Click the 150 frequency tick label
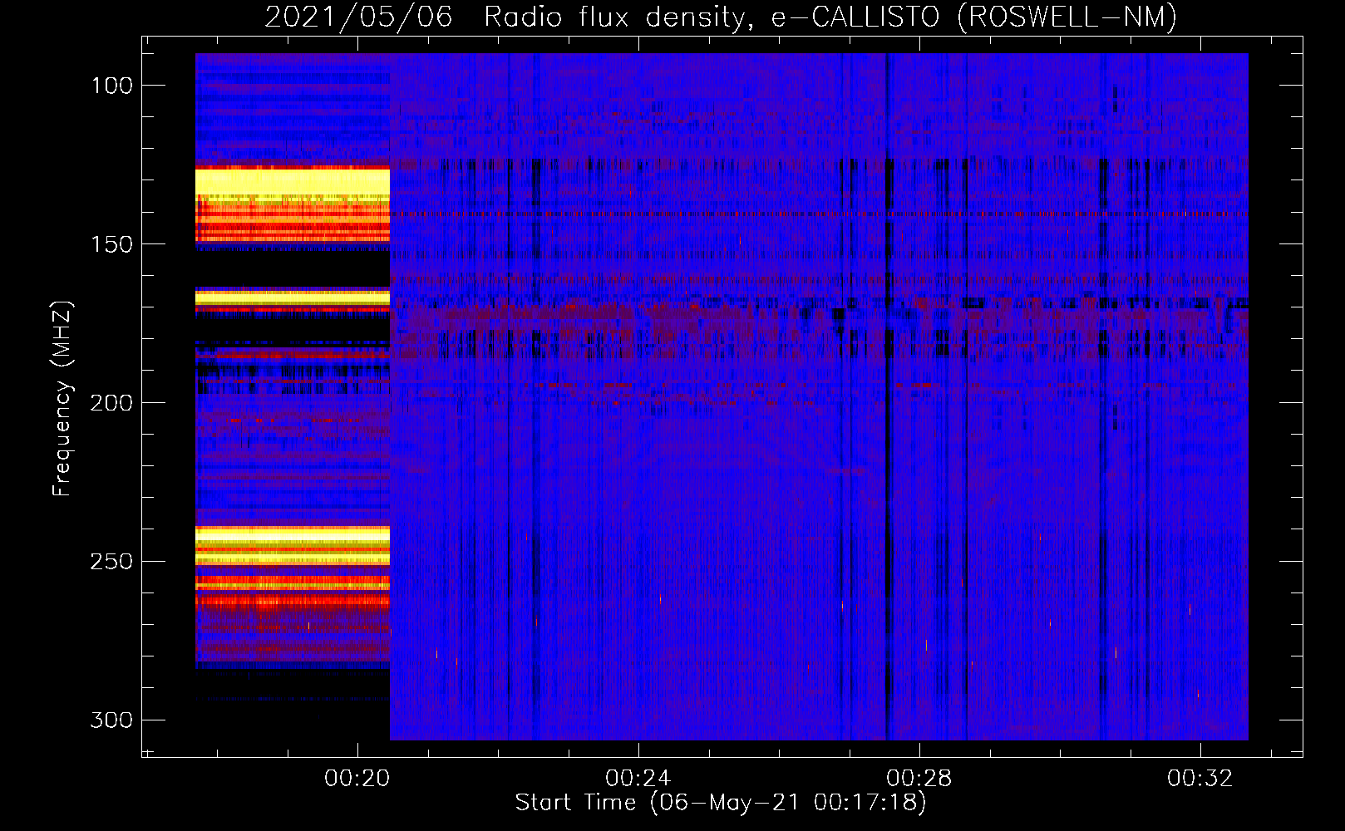 [x=112, y=244]
